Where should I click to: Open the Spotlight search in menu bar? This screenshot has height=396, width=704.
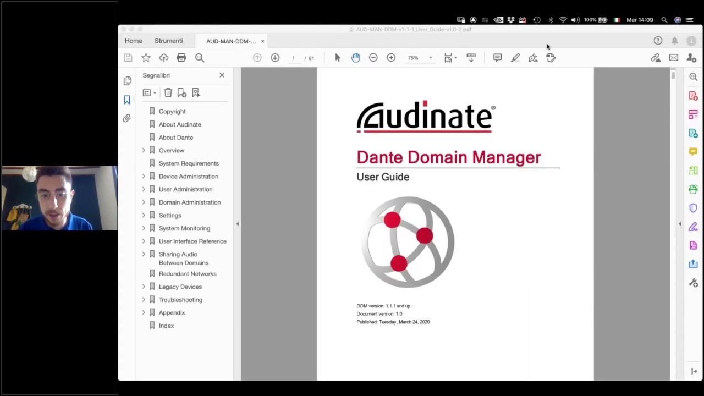click(x=664, y=20)
